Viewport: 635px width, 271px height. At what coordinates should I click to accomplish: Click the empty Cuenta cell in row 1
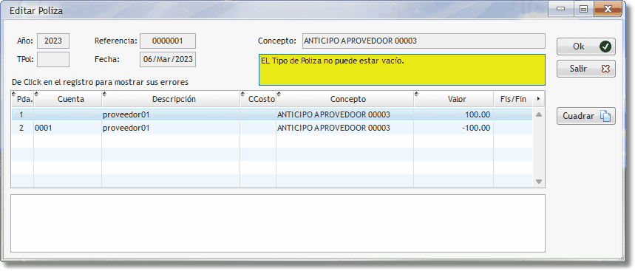click(67, 114)
